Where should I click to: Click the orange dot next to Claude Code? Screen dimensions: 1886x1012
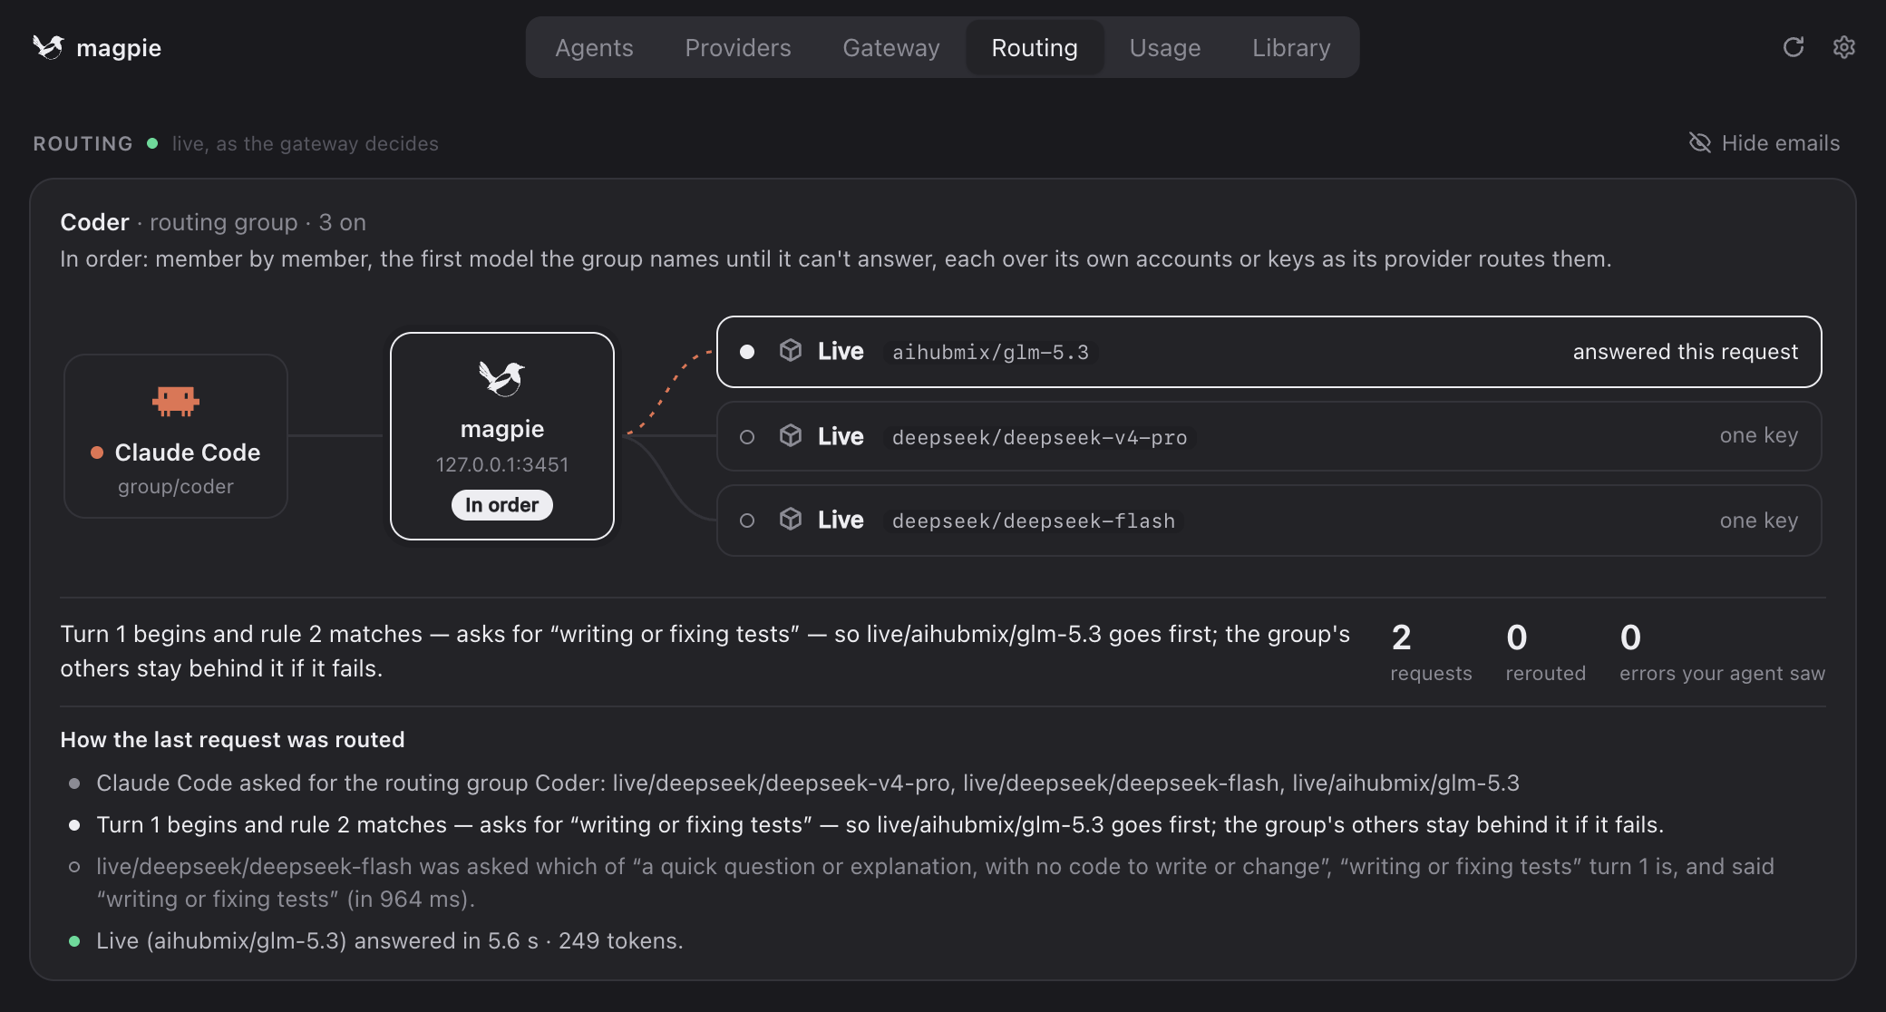97,452
